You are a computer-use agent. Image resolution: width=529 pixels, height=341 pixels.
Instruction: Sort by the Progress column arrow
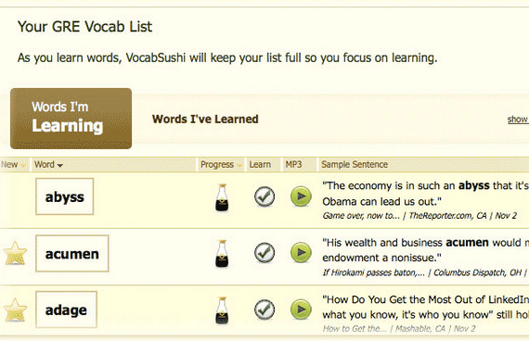239,166
